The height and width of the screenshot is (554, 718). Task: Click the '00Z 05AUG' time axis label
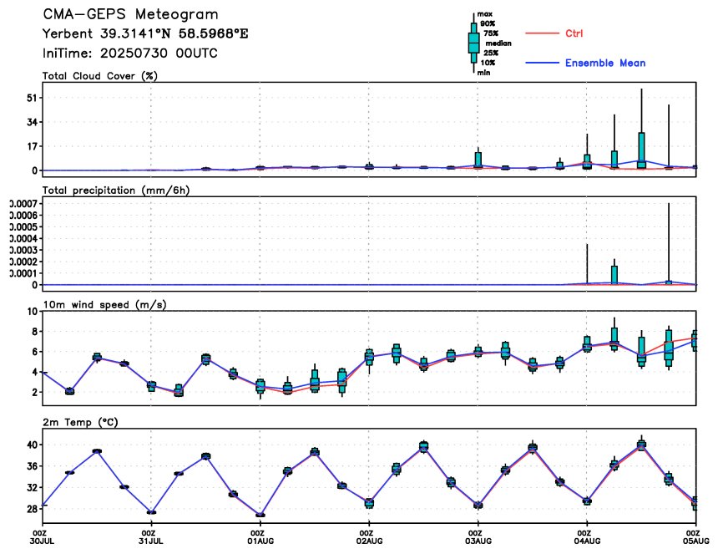696,537
